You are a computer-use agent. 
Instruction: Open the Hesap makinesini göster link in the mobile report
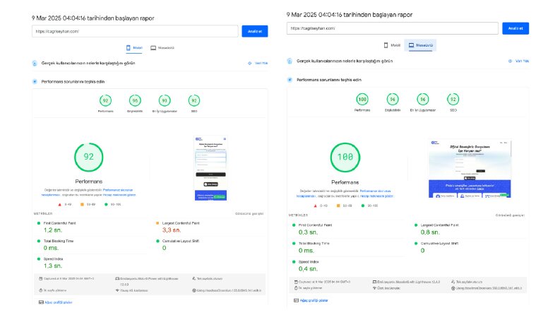[x=119, y=195]
